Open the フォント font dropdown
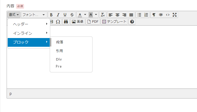Screen dimensions: 197x112 (34, 15)
